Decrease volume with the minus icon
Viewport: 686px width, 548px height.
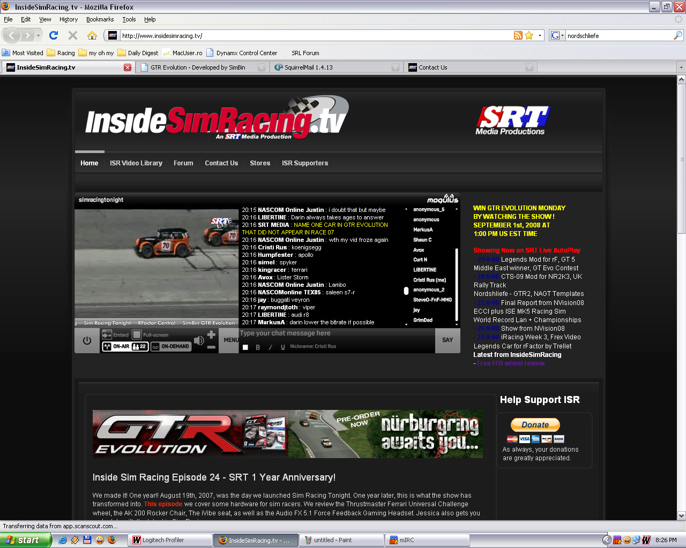click(x=211, y=347)
